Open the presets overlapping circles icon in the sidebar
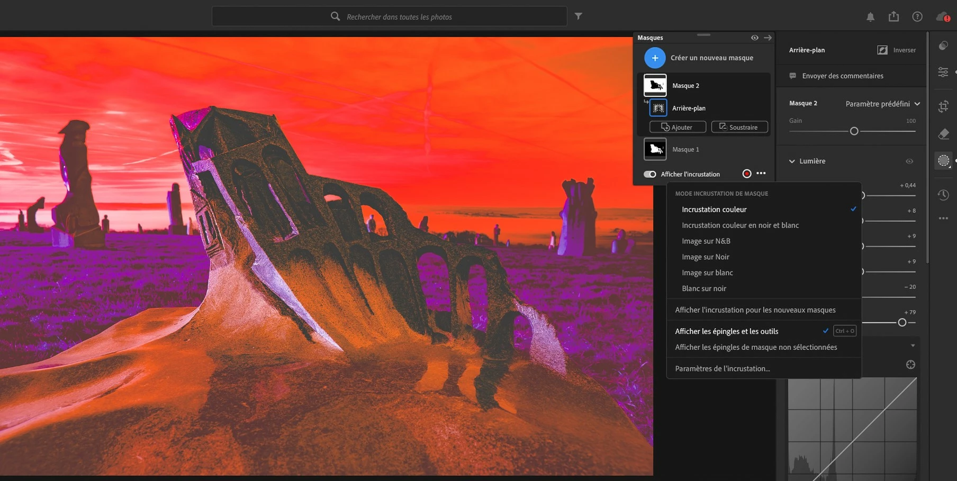This screenshot has width=957, height=481. pos(943,46)
